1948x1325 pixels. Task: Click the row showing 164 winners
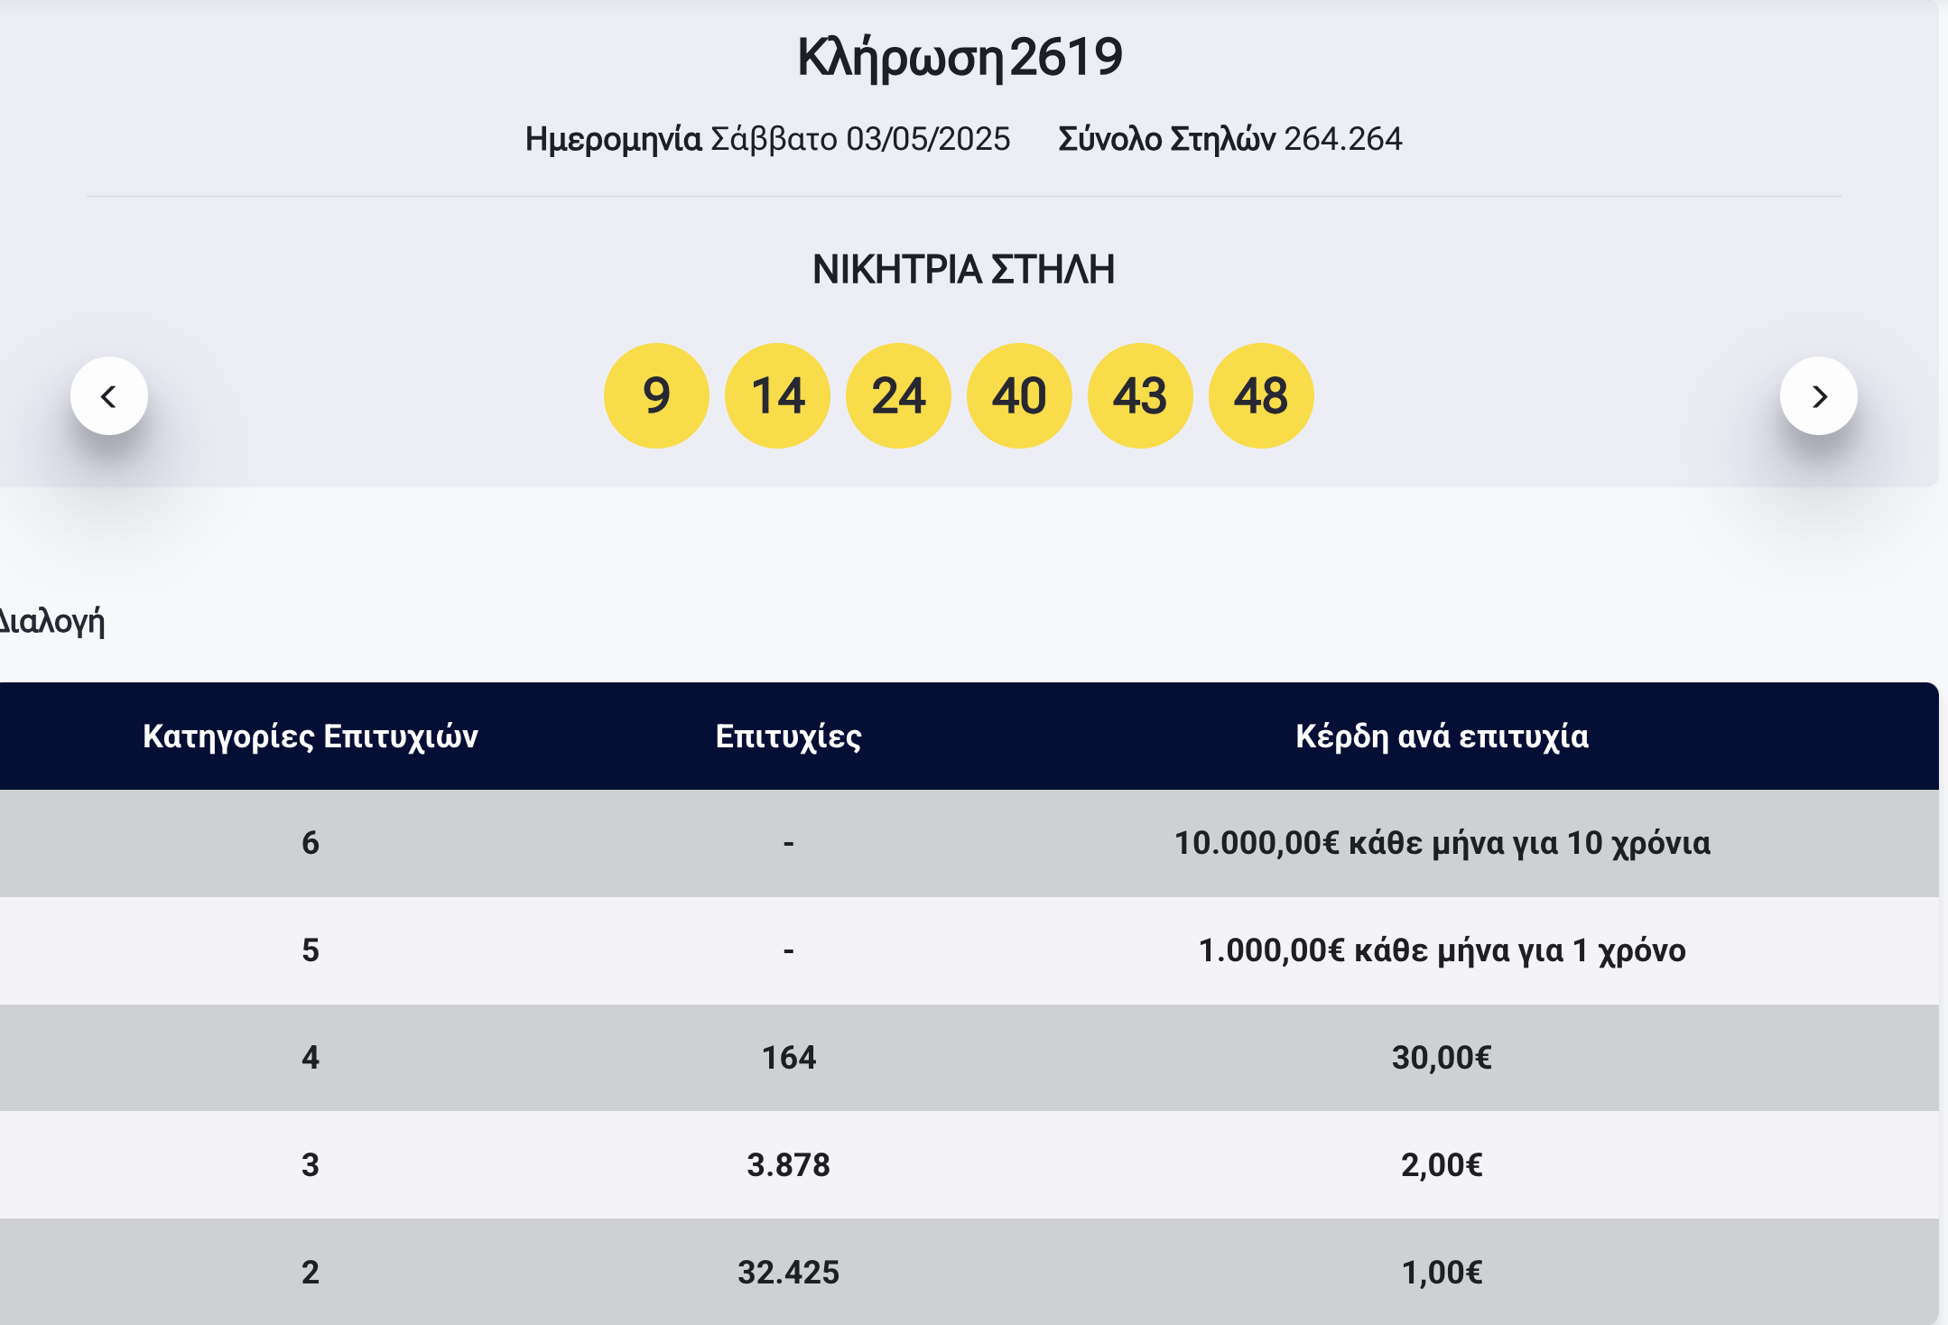787,1058
